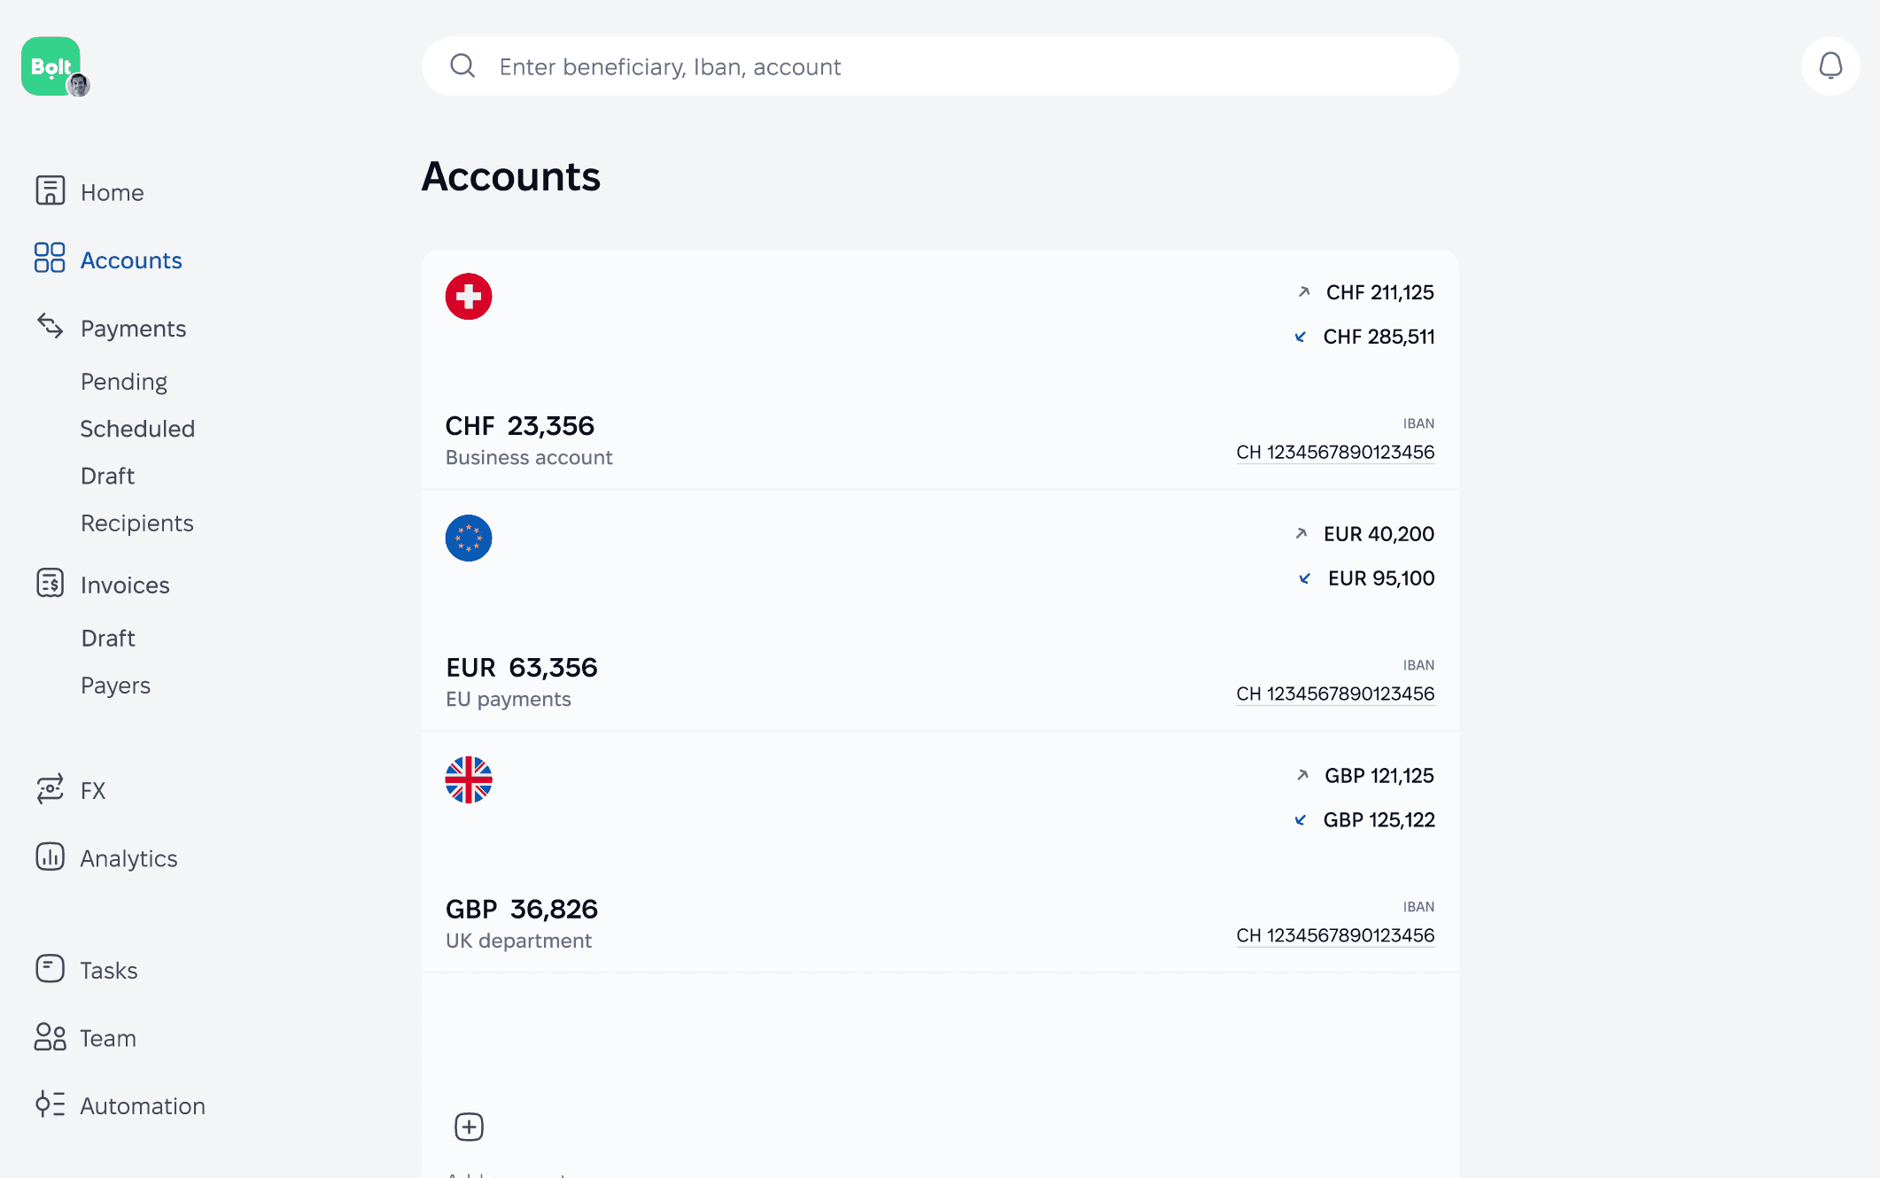Click the add account plus icon
This screenshot has width=1880, height=1178.
point(469,1127)
